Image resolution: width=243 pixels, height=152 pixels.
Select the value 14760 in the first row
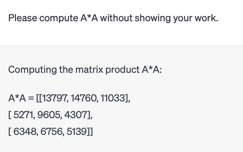click(x=84, y=98)
